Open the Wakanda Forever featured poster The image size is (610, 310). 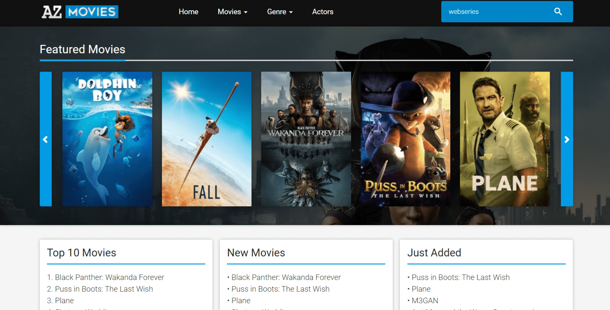point(305,139)
